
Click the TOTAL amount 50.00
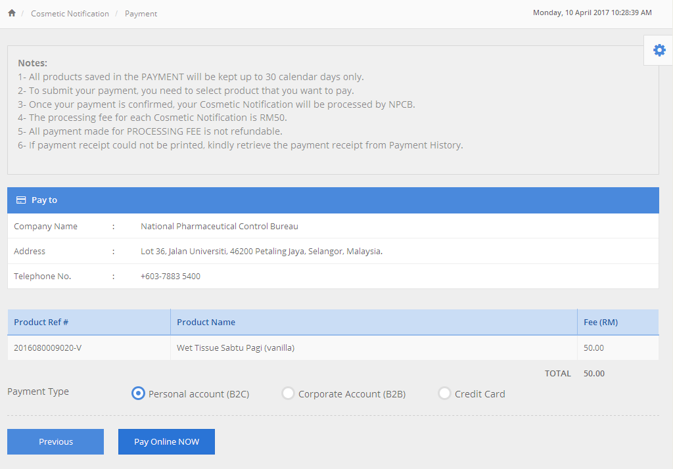[593, 373]
